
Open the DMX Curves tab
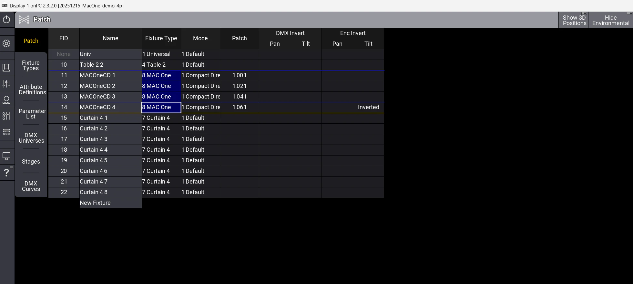tap(31, 186)
